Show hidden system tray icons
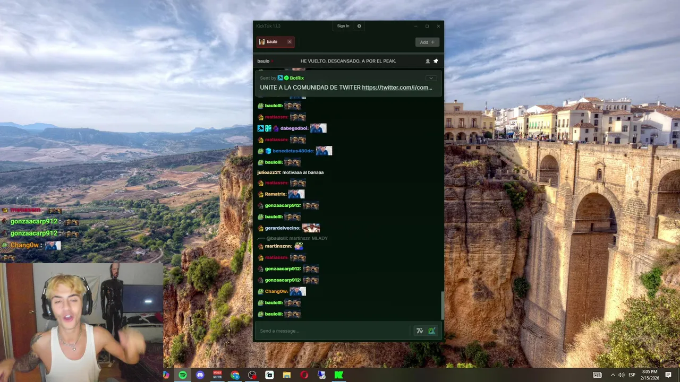Image resolution: width=680 pixels, height=382 pixels. click(613, 375)
